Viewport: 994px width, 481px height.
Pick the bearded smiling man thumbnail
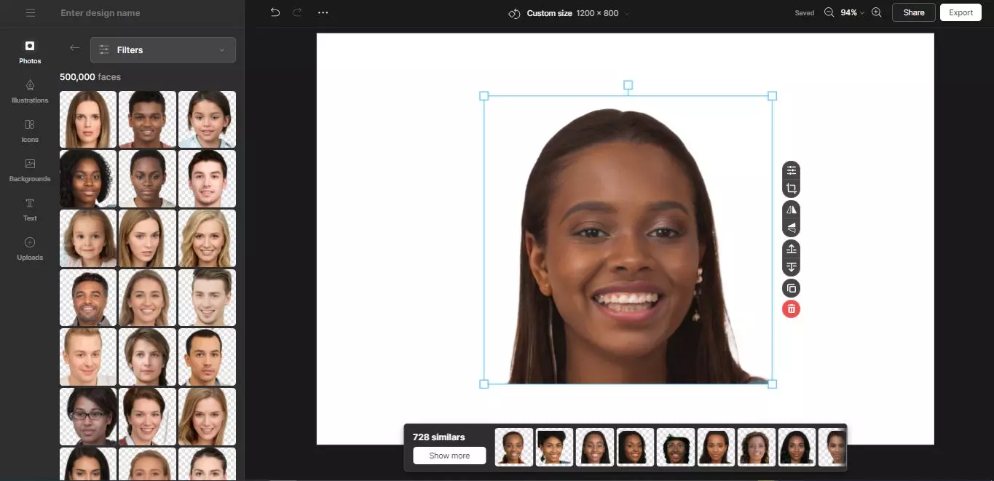click(x=88, y=298)
